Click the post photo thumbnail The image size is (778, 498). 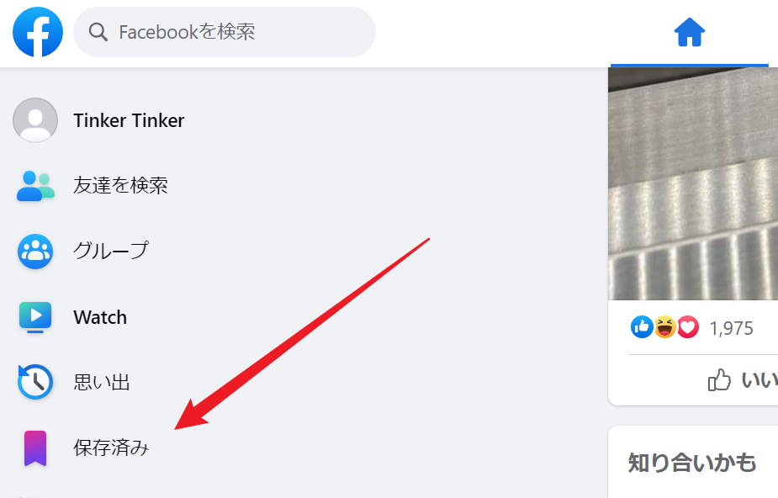click(x=693, y=183)
